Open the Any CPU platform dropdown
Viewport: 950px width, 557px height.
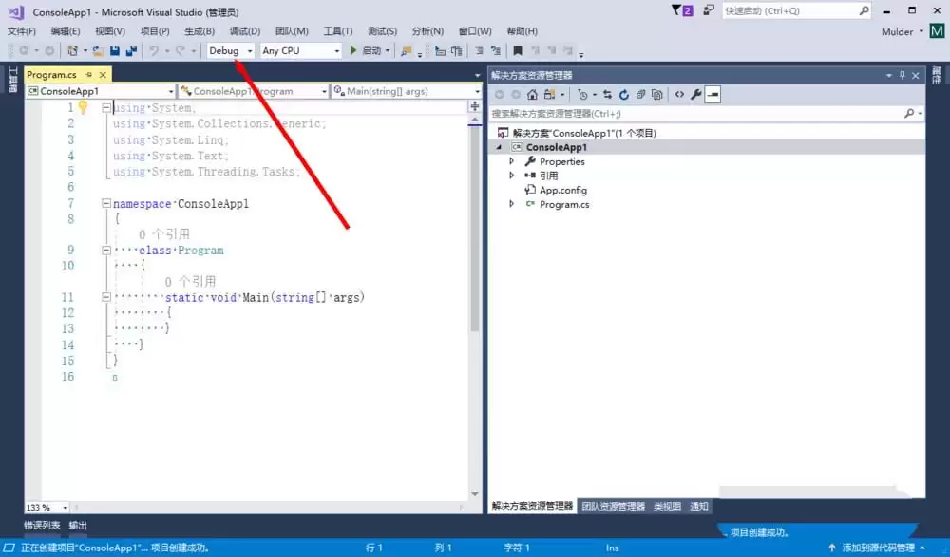pyautogui.click(x=301, y=50)
